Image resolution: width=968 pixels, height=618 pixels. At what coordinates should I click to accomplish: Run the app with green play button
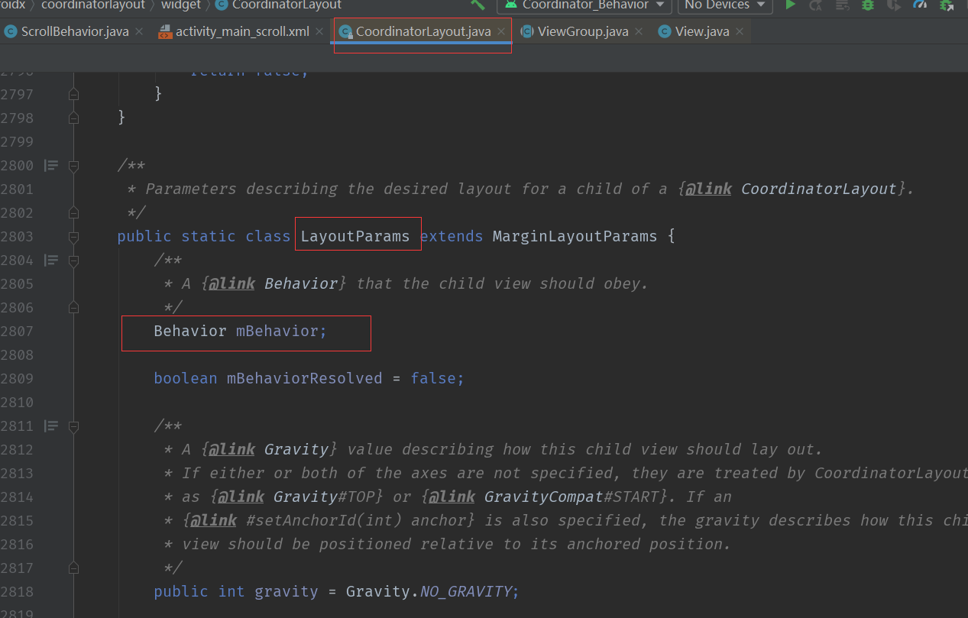pyautogui.click(x=791, y=5)
